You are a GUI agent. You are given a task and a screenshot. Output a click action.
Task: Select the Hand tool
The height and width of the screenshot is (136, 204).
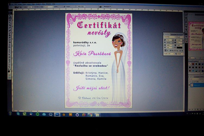[9, 64]
